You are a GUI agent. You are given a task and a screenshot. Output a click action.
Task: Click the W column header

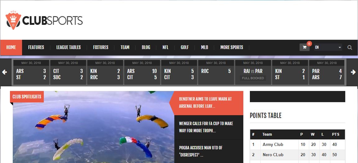pyautogui.click(x=313, y=134)
